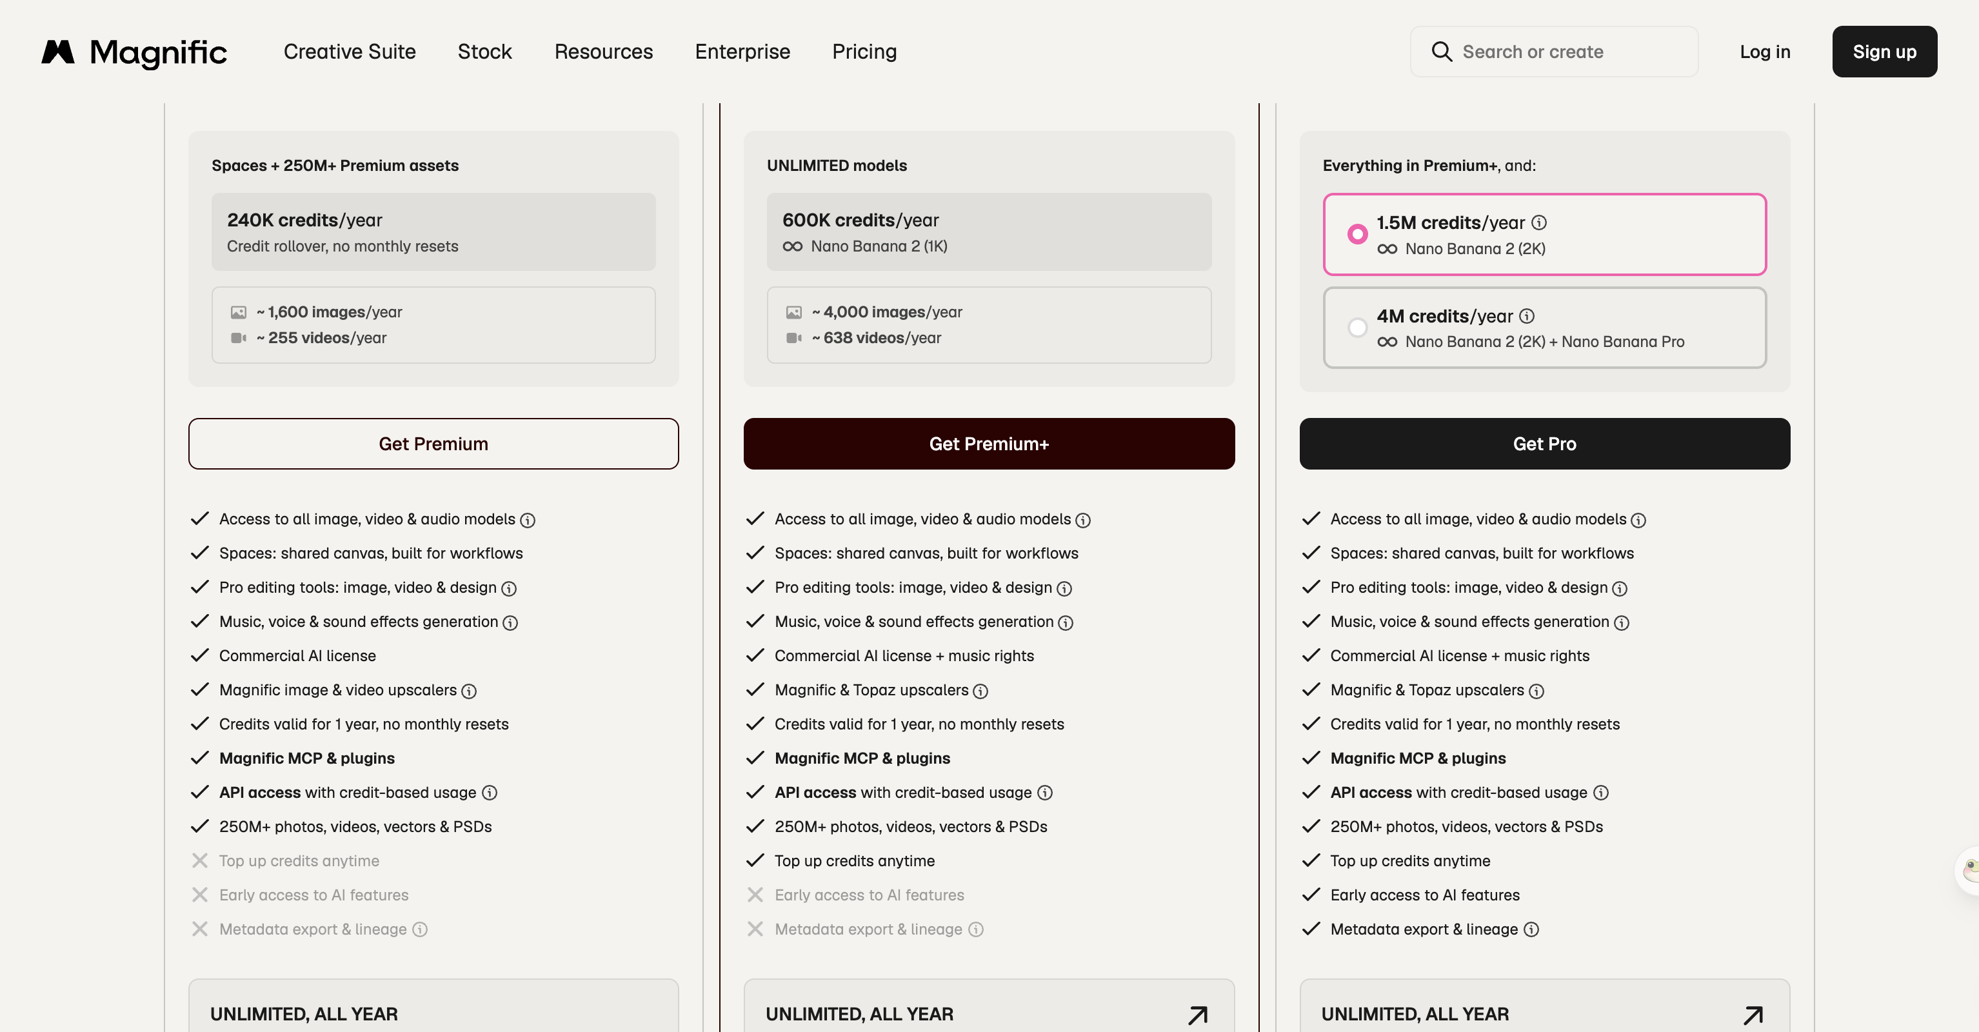Open info for Pro all models access

(x=1638, y=521)
